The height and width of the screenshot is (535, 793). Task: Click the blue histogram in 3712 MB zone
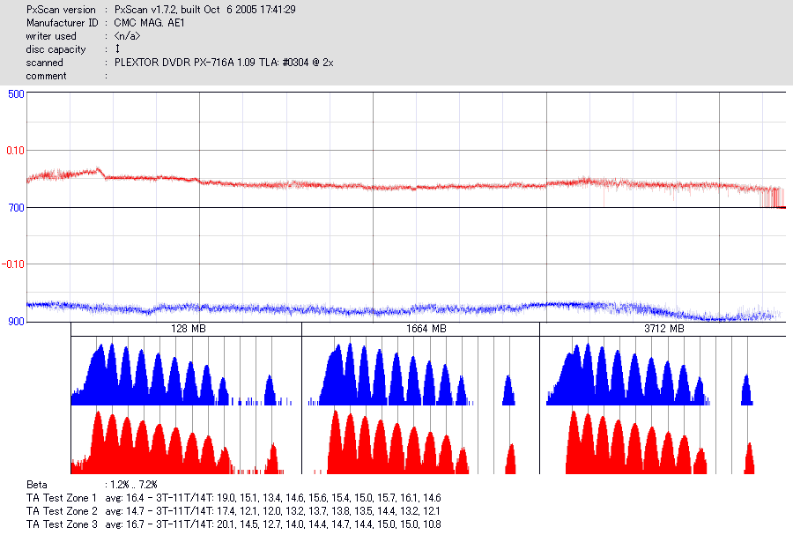click(650, 374)
